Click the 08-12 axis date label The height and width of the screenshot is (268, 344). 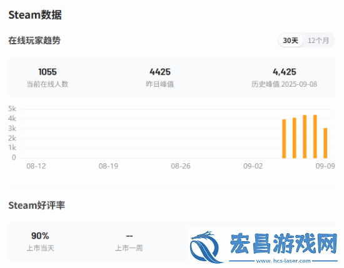36,166
